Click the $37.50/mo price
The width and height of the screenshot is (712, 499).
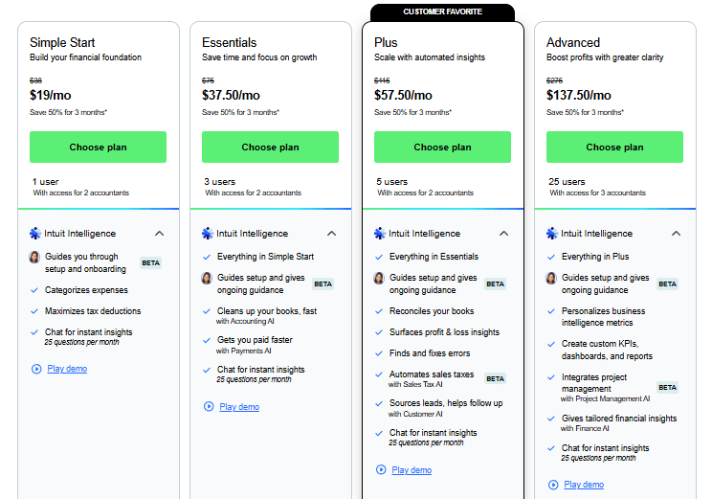pyautogui.click(x=231, y=95)
